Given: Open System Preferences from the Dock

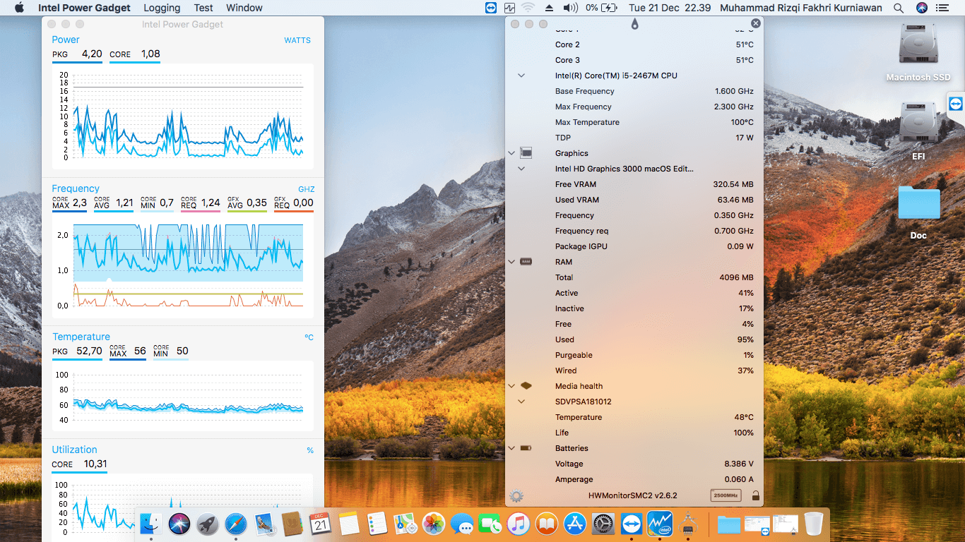Looking at the screenshot, I should 603,523.
